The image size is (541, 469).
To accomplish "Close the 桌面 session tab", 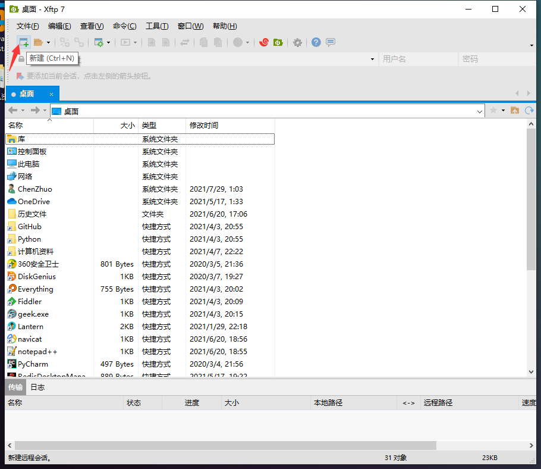I will (x=52, y=94).
